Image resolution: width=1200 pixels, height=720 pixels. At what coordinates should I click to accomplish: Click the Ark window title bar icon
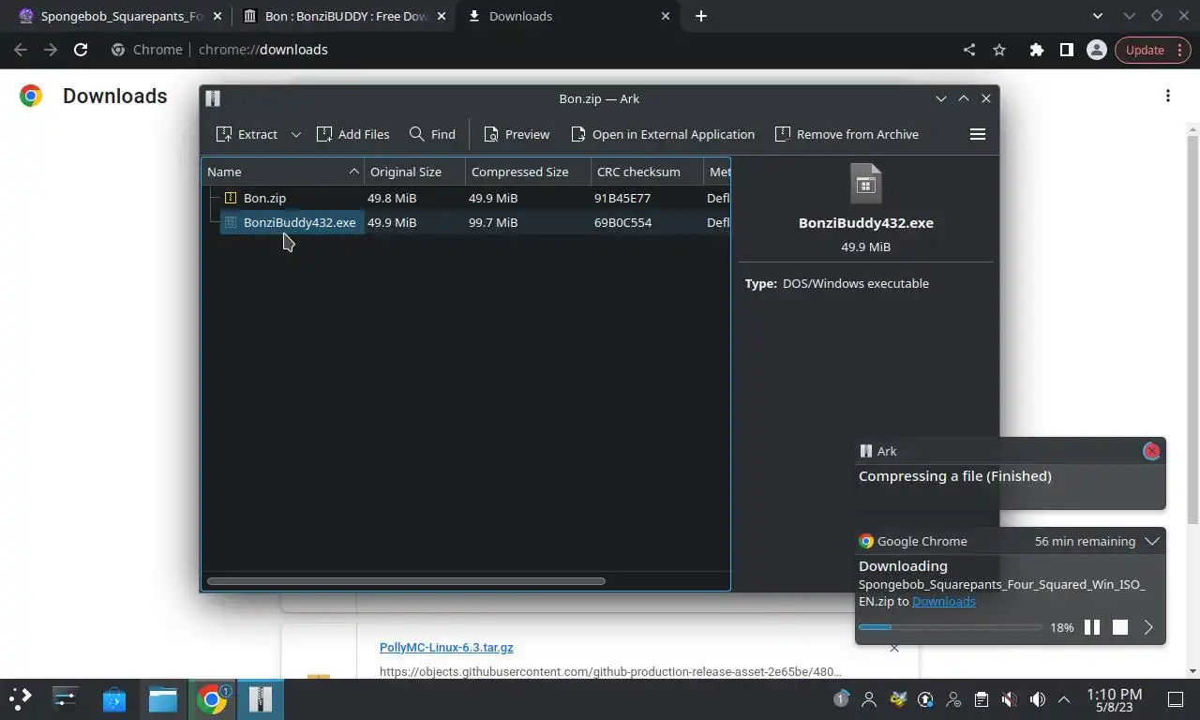(x=213, y=98)
